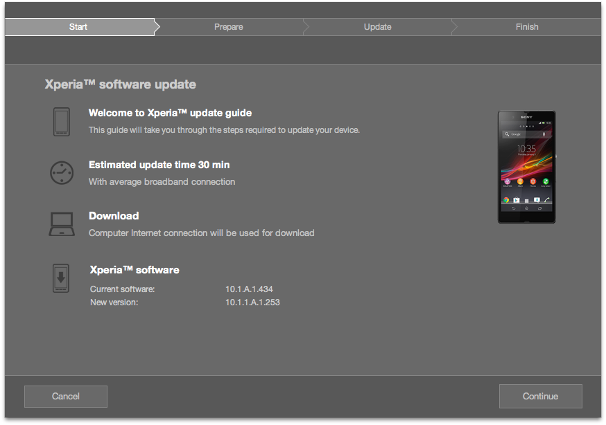Click the 'Current software:' label
Viewport: 606px width, 425px height.
122,289
